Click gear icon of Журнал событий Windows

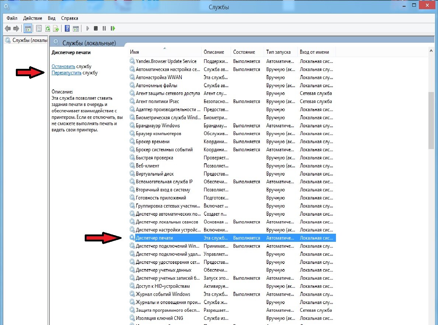point(132,294)
